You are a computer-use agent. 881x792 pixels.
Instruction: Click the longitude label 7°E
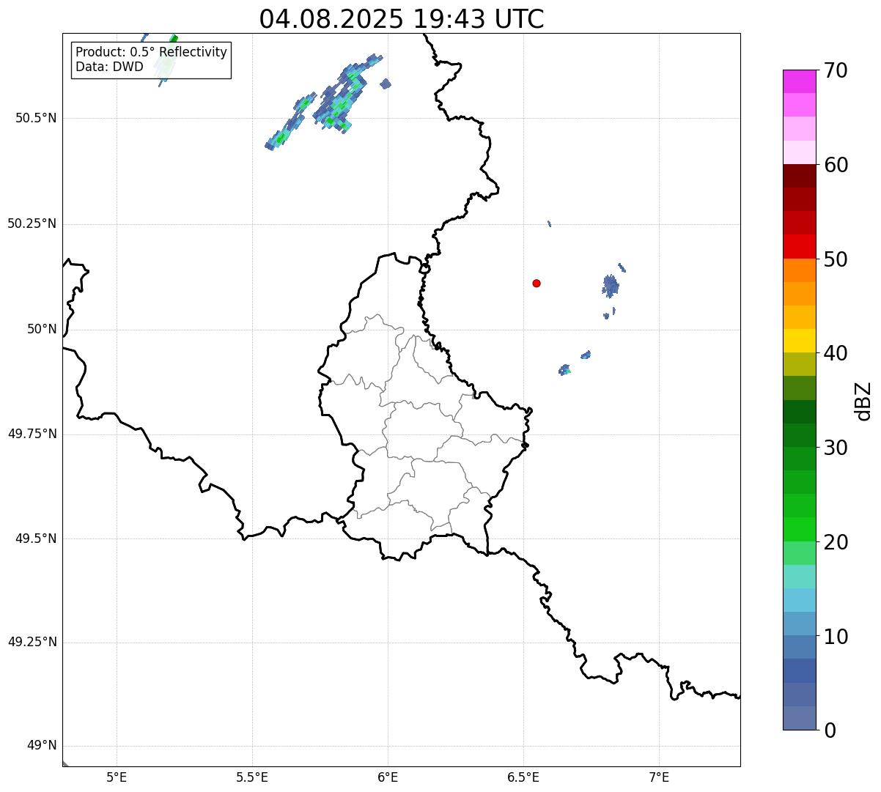click(x=660, y=777)
